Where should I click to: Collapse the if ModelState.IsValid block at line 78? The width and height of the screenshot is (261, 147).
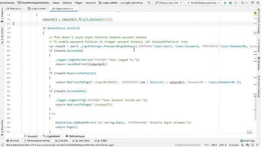22,28
